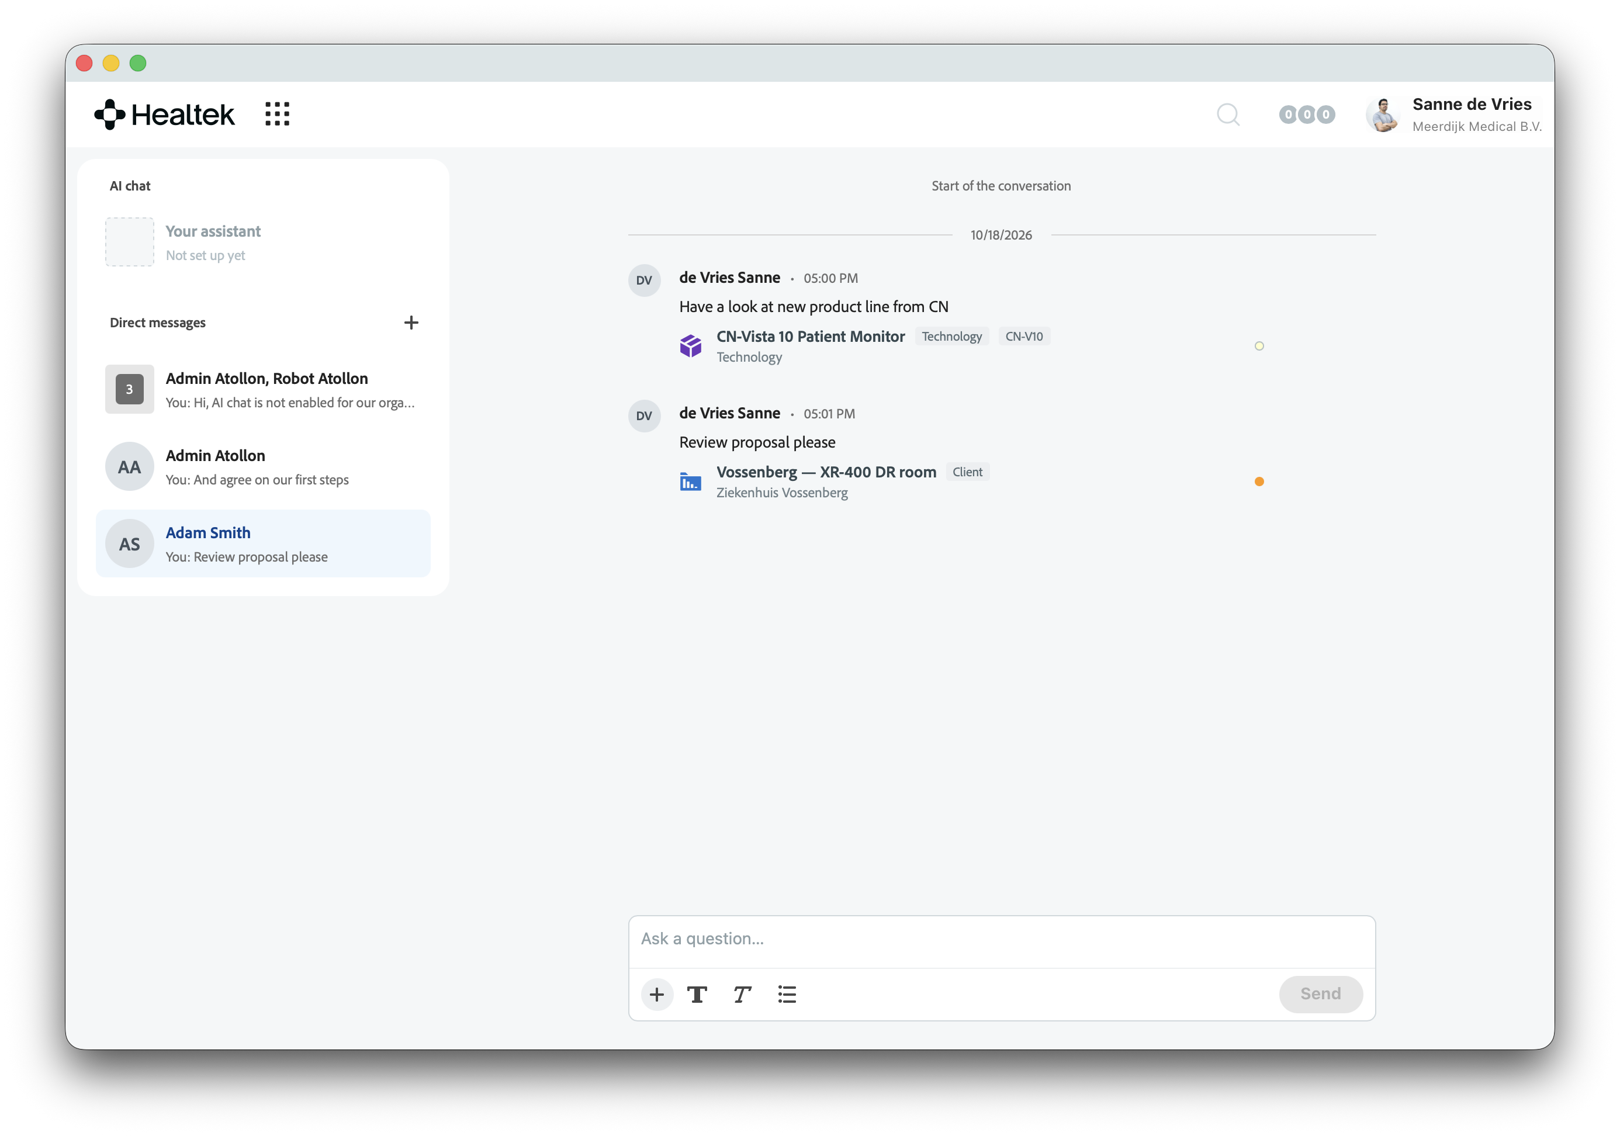Click the Review proposal please message text
This screenshot has width=1620, height=1136.
(x=757, y=442)
